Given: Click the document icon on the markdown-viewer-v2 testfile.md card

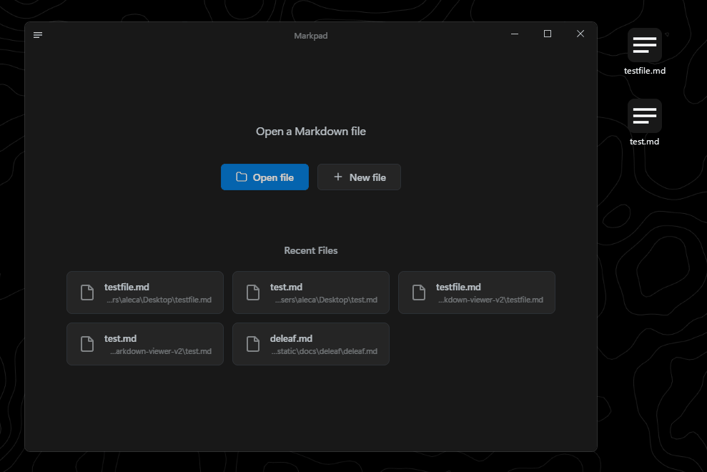Looking at the screenshot, I should pos(418,292).
